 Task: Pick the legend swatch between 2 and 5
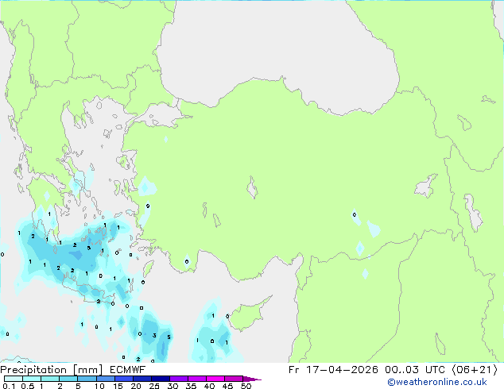point(68,379)
